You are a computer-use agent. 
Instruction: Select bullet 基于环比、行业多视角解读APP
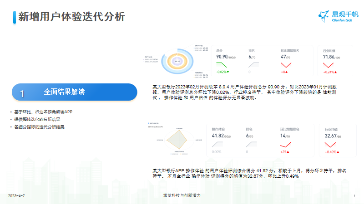43,112
